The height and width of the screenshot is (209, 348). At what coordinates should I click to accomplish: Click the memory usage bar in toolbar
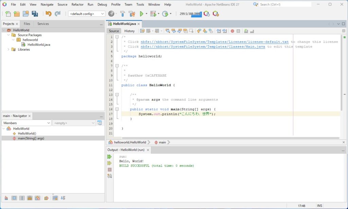tap(190, 14)
